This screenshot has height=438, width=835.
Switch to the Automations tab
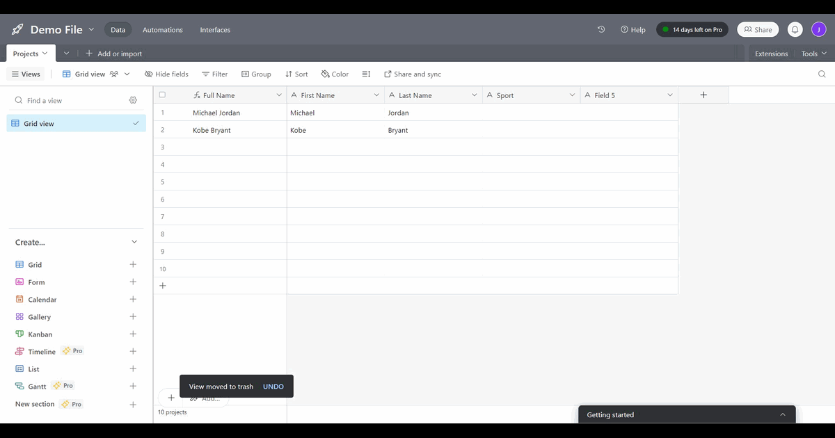point(163,30)
